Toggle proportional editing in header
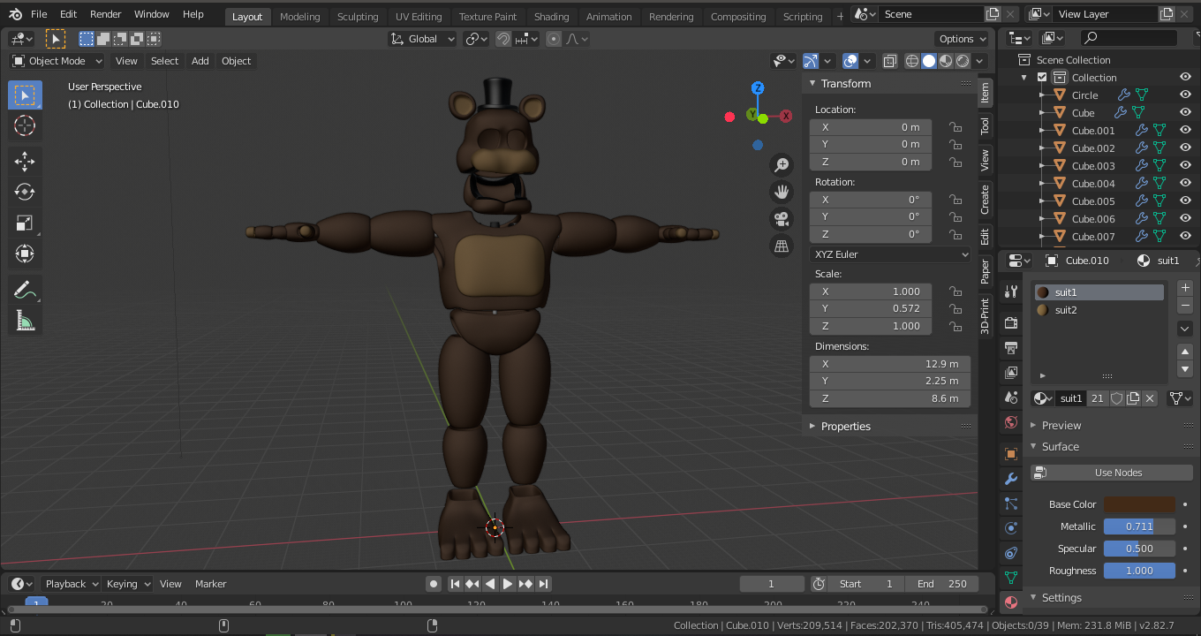 554,39
